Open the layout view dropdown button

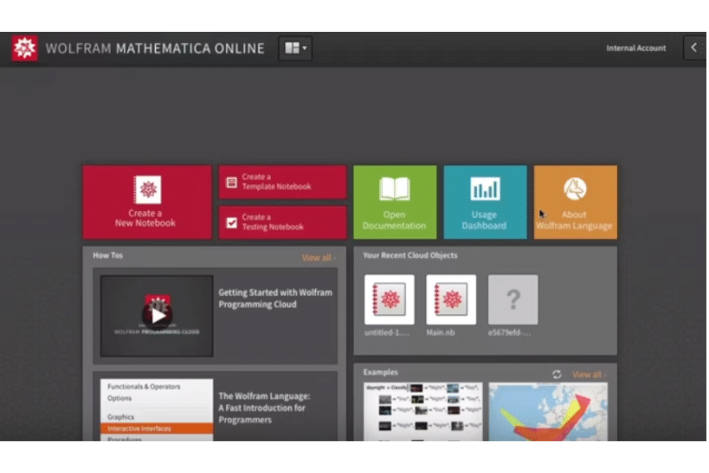pos(296,48)
